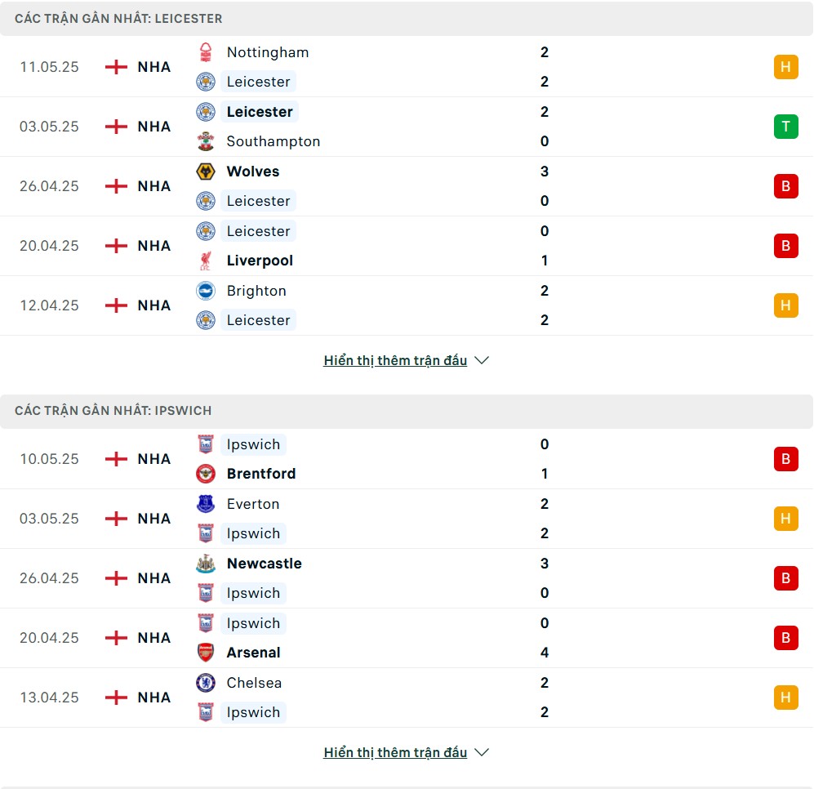Click orange H badge for Nottingham vs Leicester
This screenshot has height=789, width=814.
[x=786, y=67]
